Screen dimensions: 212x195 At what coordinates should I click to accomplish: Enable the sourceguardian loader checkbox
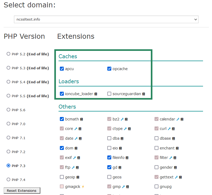[x=109, y=94]
